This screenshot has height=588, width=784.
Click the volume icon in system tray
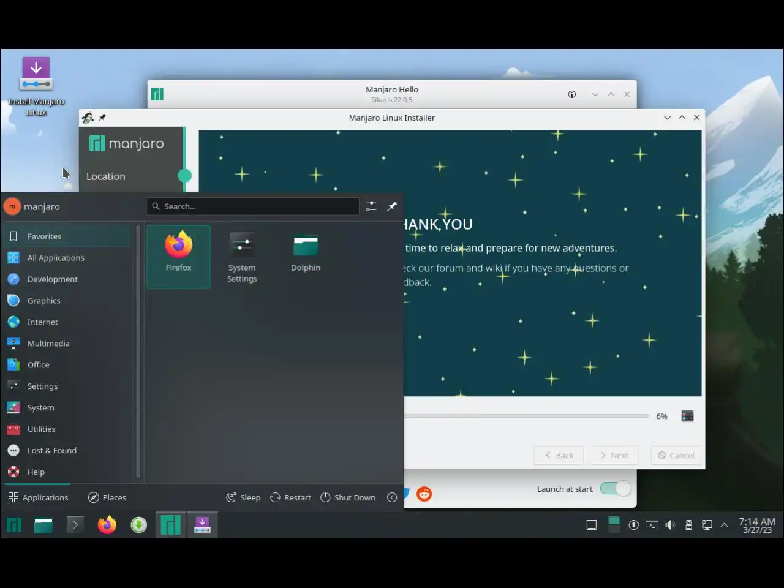point(670,525)
